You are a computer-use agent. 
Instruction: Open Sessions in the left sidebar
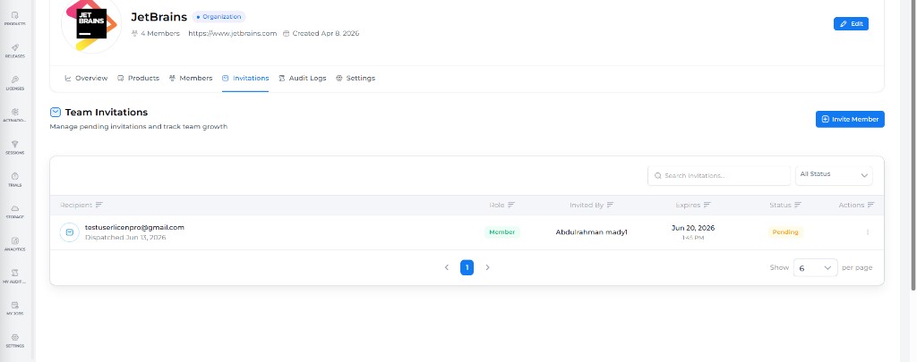pos(14,147)
